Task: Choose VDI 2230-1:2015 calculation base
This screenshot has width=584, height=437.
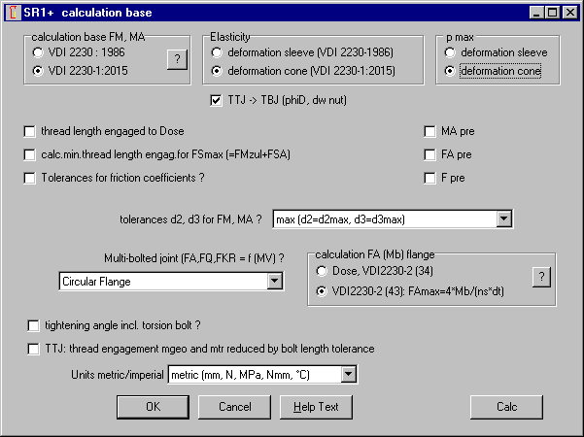Action: tap(38, 70)
